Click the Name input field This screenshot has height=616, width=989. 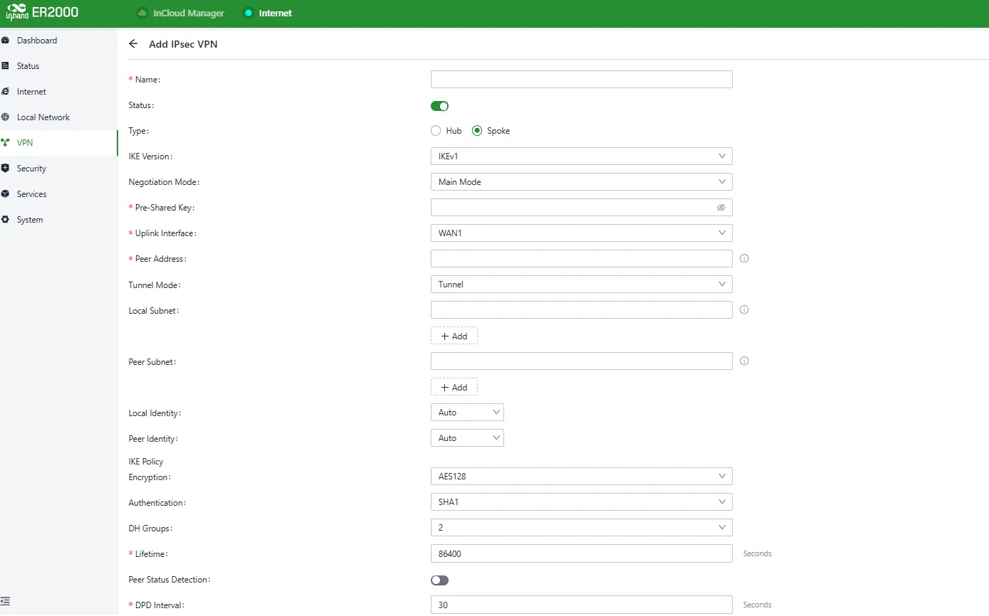point(582,80)
